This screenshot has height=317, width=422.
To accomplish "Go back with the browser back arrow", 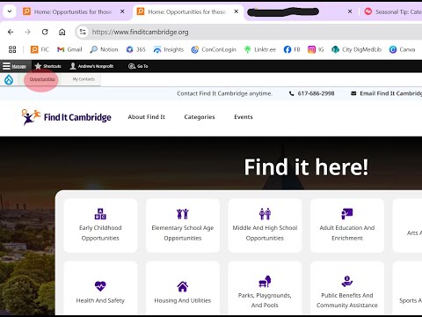I will 11,32.
